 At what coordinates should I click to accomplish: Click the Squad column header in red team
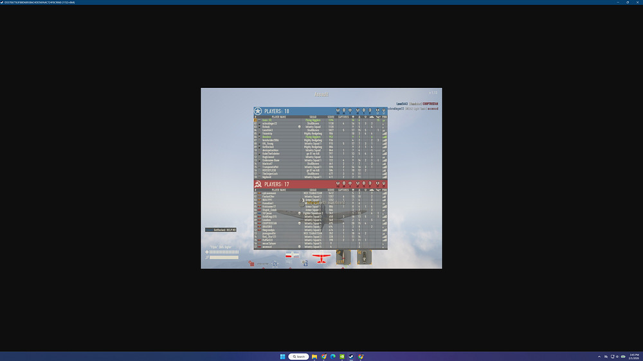tap(312, 190)
